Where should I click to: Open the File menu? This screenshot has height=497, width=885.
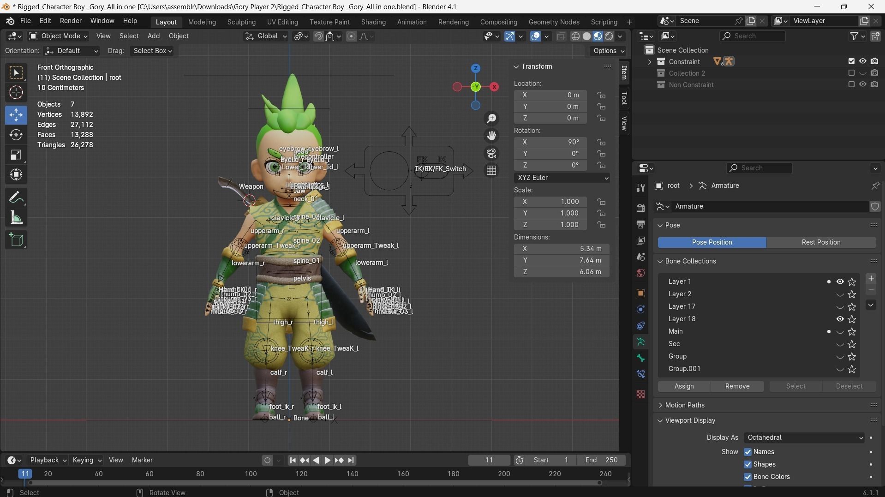25,21
